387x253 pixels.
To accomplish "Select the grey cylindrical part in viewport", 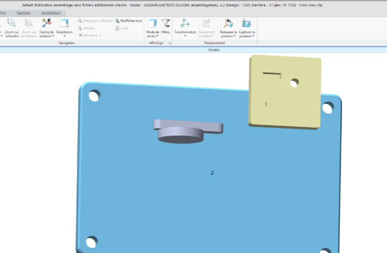I will 188,131.
